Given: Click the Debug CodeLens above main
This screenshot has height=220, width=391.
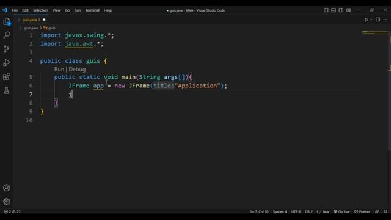Looking at the screenshot, I should click(x=78, y=69).
